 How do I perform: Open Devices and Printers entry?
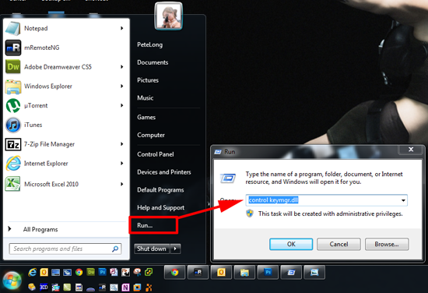[164, 172]
